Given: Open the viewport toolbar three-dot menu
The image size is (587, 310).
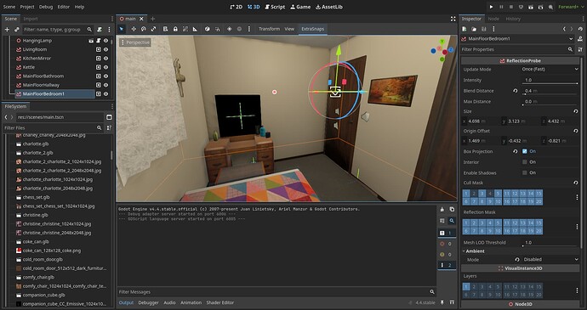Looking at the screenshot, I should (249, 29).
